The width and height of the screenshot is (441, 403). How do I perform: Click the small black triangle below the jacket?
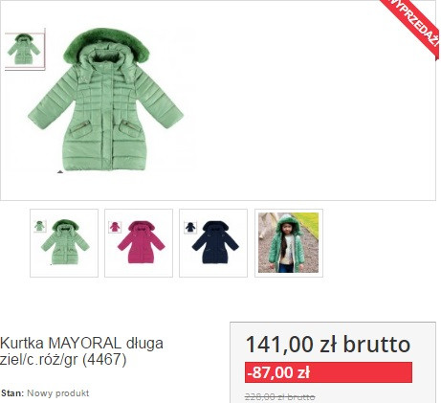pyautogui.click(x=60, y=172)
